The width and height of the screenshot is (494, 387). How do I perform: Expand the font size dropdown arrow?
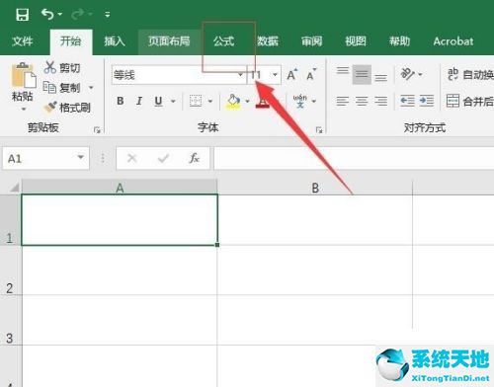275,75
